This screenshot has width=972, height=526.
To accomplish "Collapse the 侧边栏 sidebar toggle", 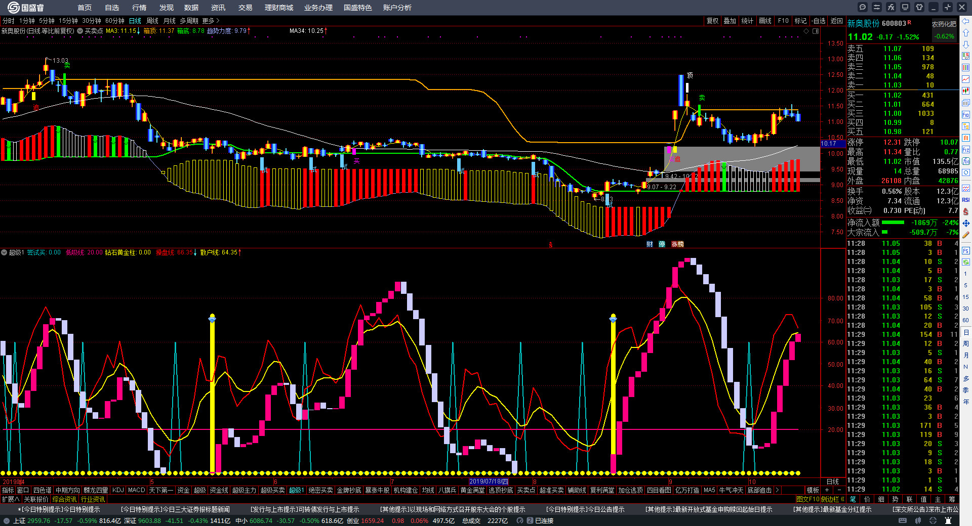I will [x=832, y=499].
